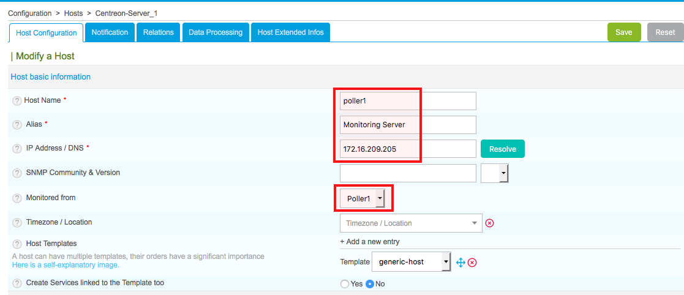Remove generic-host template with red X icon

point(472,262)
